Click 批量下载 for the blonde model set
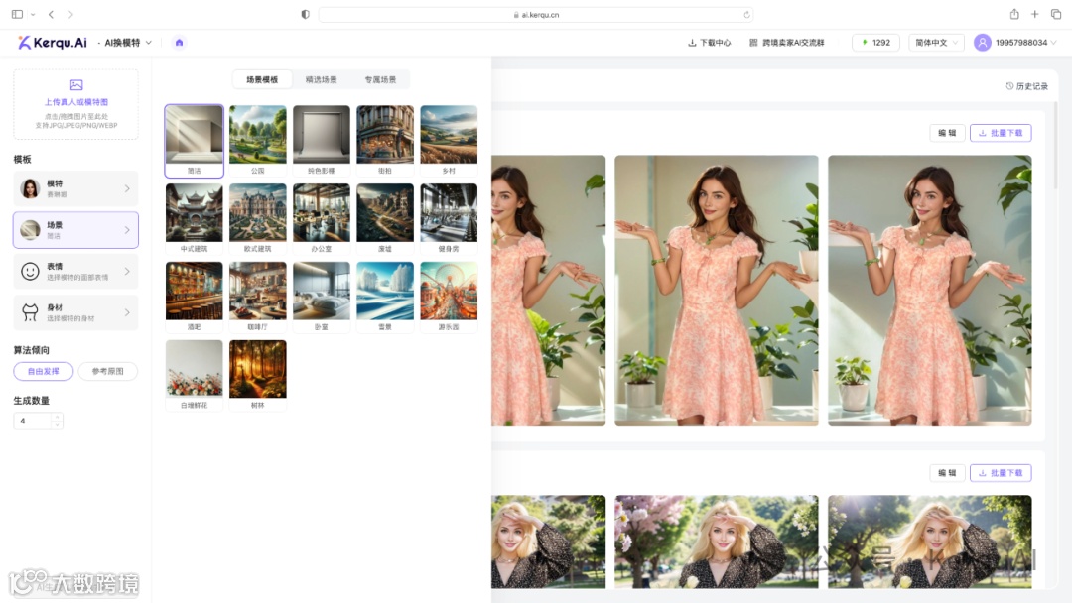 pyautogui.click(x=1001, y=472)
